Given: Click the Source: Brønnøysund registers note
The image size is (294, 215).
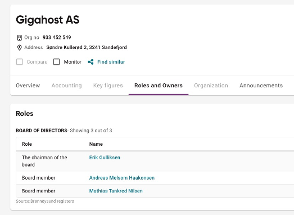Looking at the screenshot, I should (45, 201).
